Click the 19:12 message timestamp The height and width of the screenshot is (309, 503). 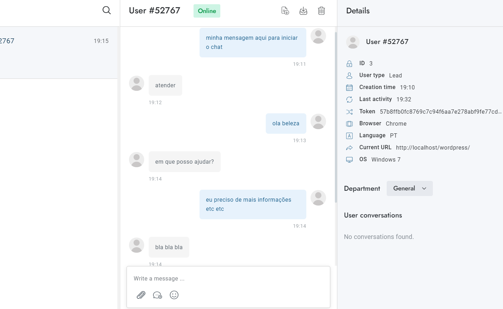[155, 102]
